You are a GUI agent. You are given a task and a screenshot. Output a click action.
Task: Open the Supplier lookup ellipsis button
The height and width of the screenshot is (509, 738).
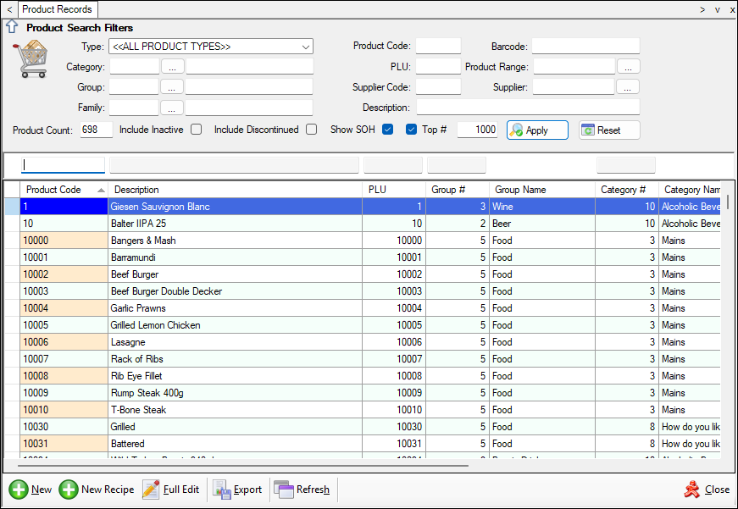[x=627, y=87]
